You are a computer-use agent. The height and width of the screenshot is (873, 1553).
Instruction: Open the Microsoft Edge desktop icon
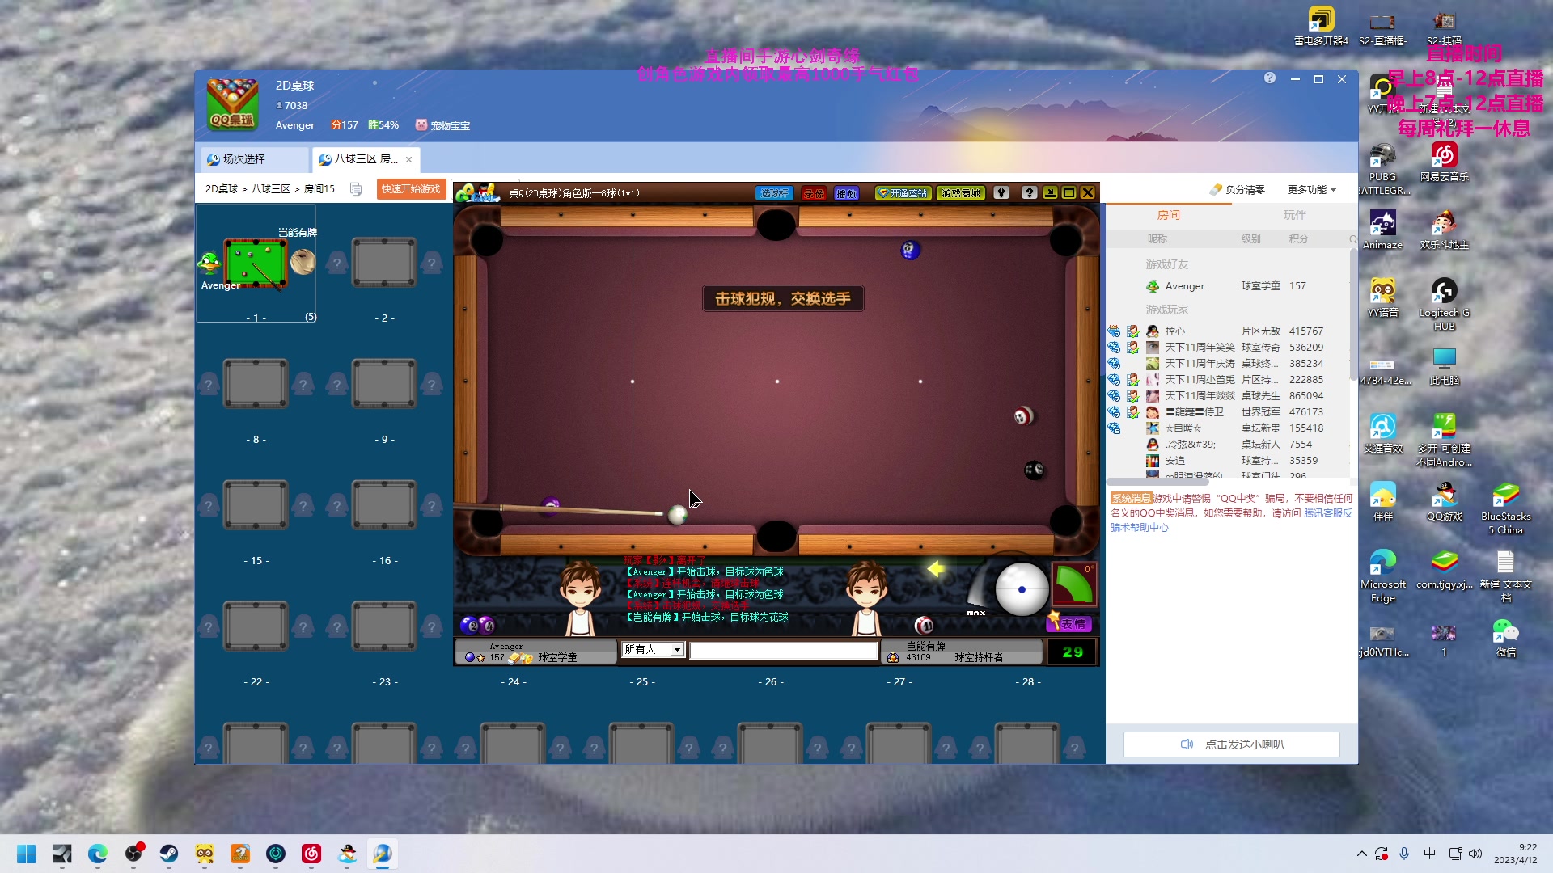[x=1383, y=576]
